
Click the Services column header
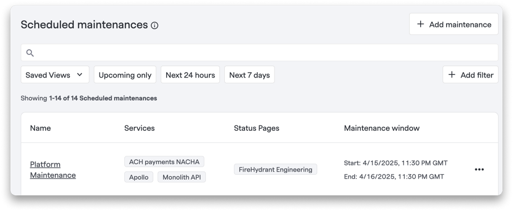pyautogui.click(x=139, y=128)
